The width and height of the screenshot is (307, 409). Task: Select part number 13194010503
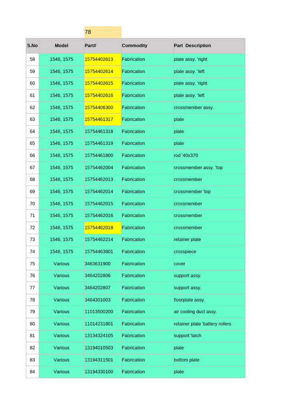pos(103,348)
